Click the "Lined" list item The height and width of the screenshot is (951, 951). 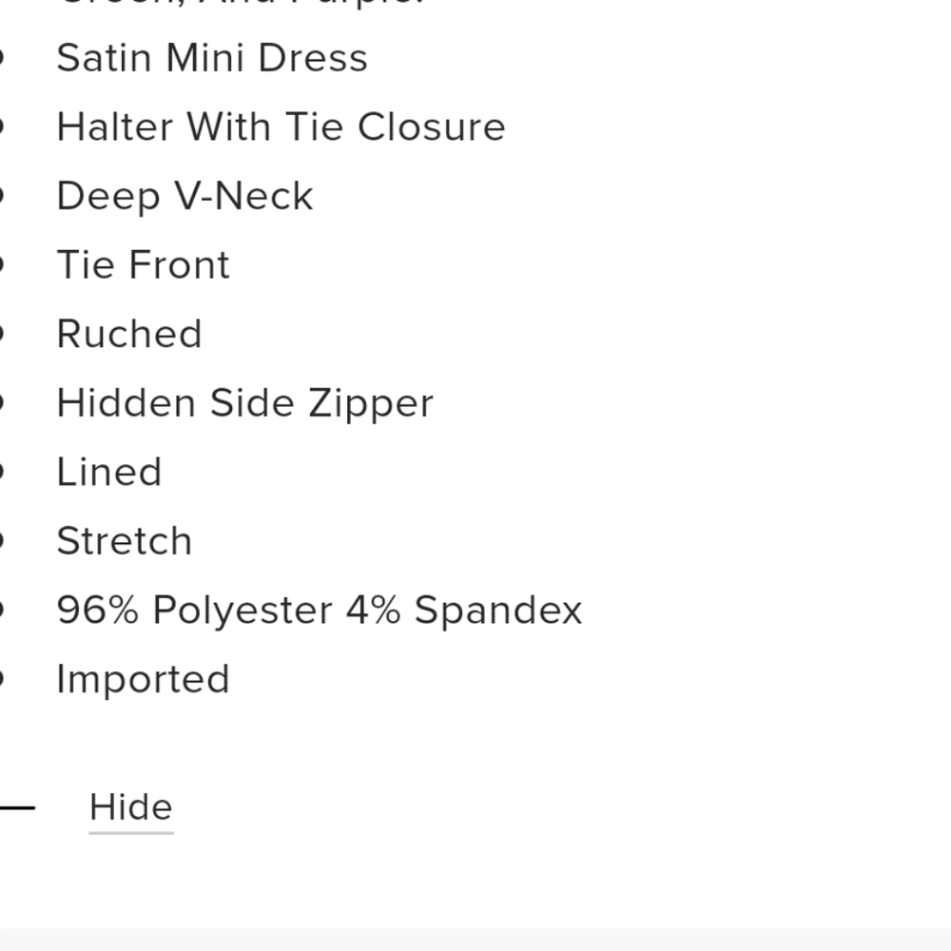108,473
